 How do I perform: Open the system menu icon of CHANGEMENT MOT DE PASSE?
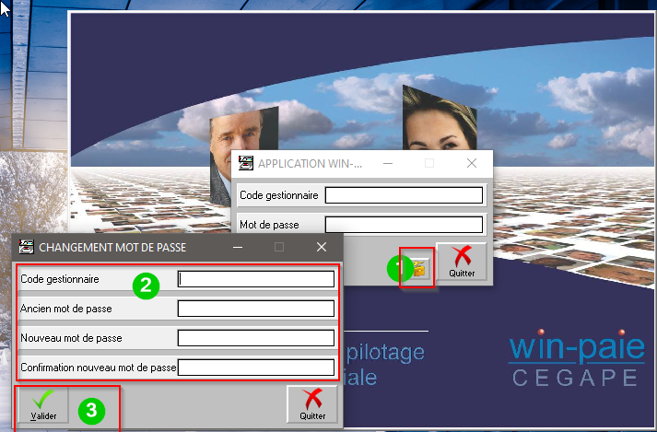point(26,247)
